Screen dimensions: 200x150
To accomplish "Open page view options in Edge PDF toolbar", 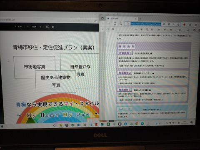I will 158,30.
